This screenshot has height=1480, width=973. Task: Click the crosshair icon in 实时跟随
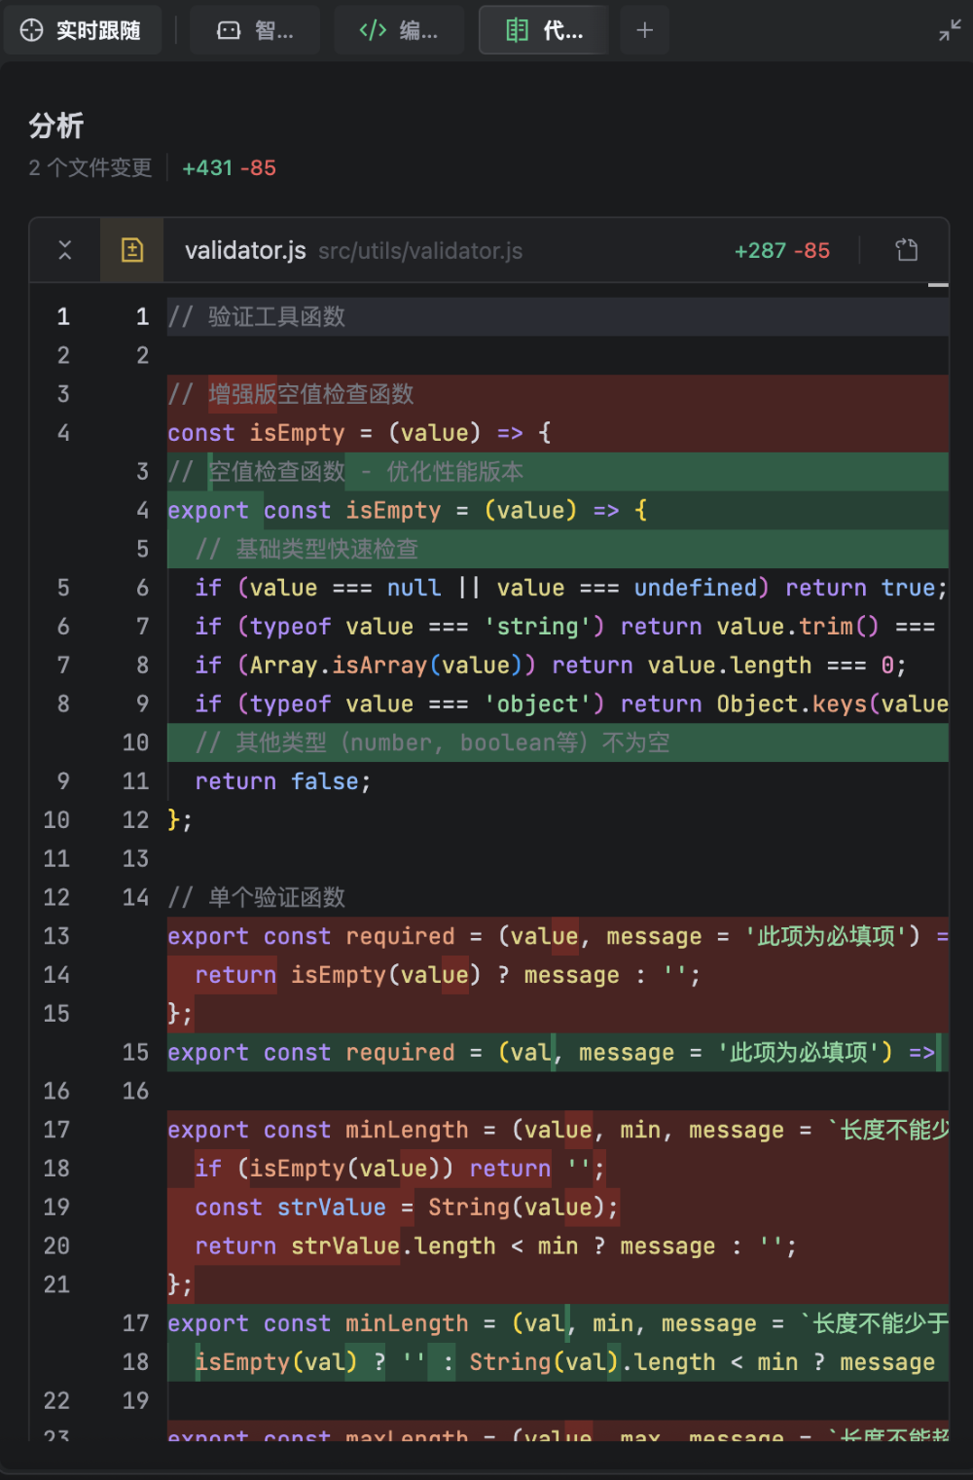[x=32, y=30]
